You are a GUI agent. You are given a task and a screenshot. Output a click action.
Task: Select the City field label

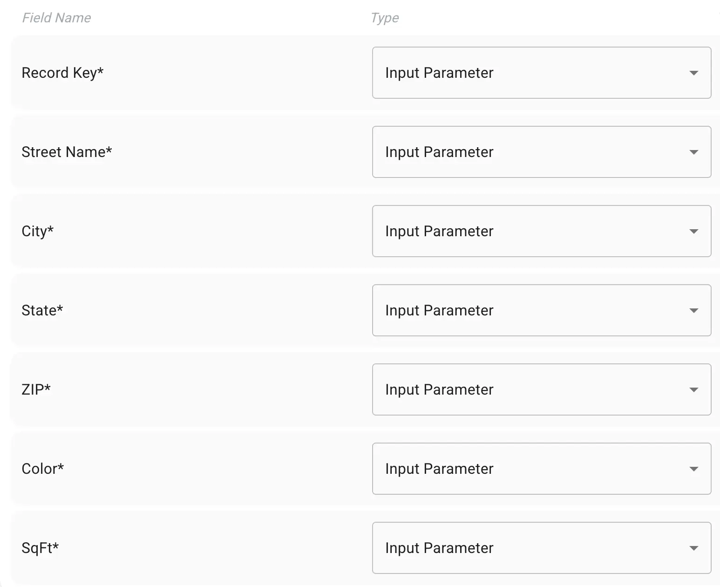point(37,231)
